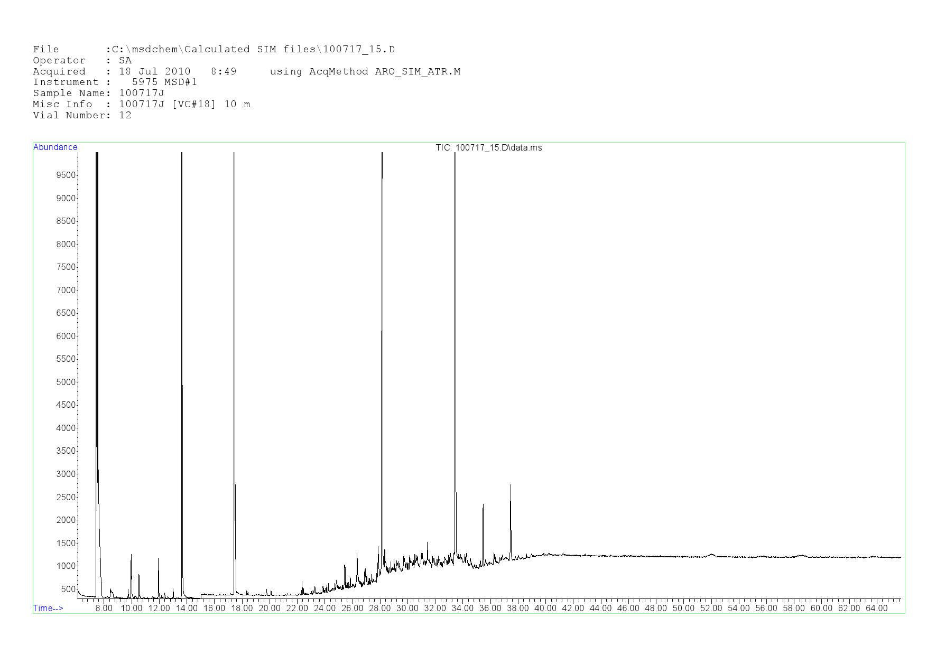This screenshot has height=655, width=927.
Task: Click the peak tip near 37.50 minutes
Action: (511, 486)
